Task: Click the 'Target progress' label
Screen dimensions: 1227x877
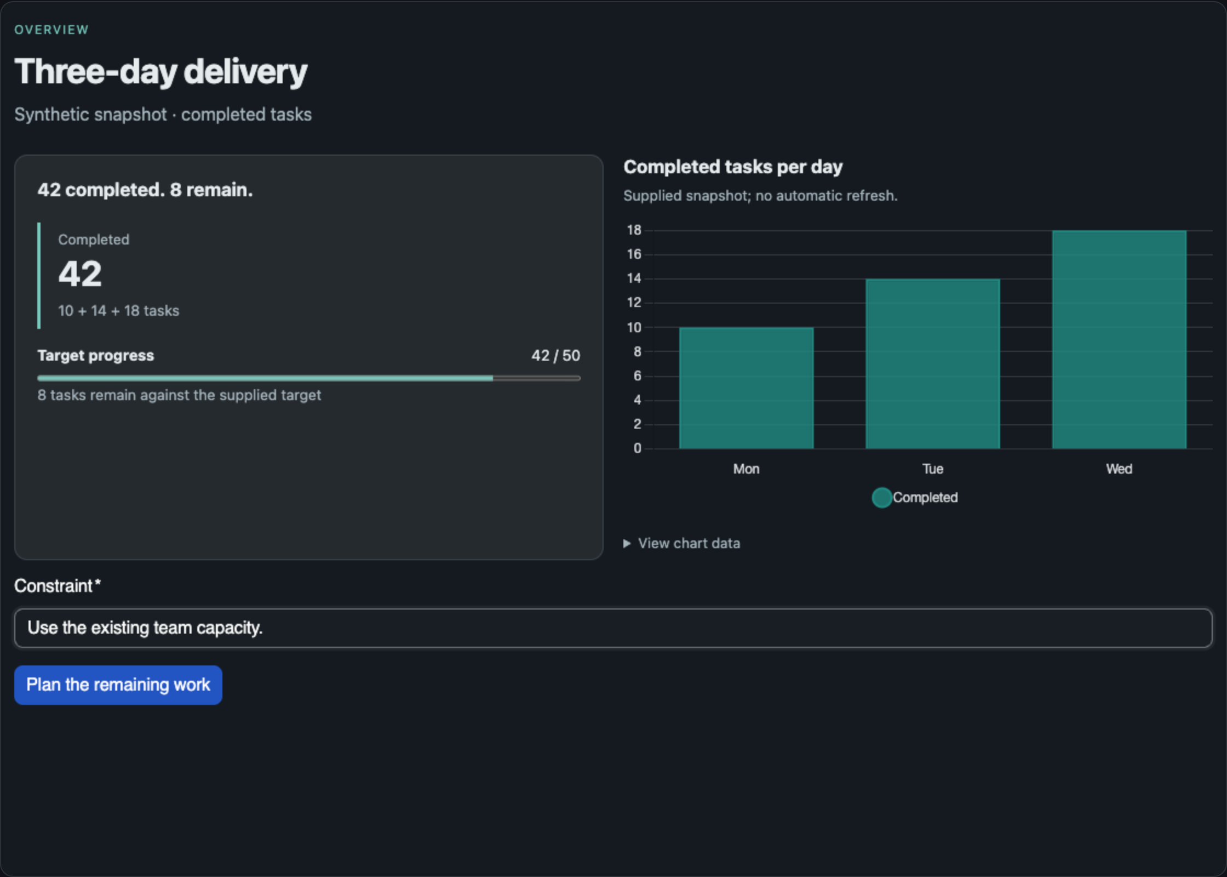Action: tap(96, 356)
